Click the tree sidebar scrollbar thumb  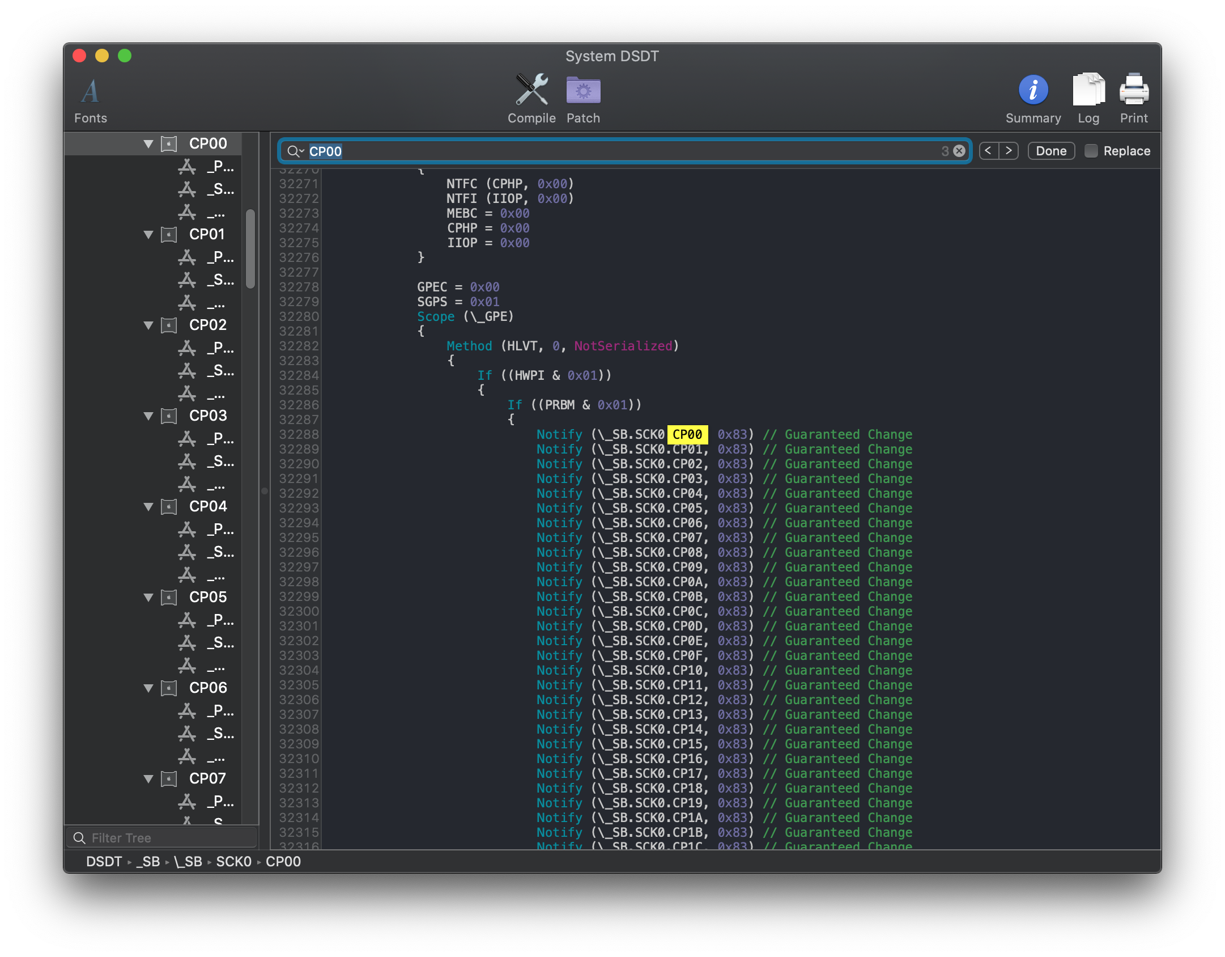point(250,248)
